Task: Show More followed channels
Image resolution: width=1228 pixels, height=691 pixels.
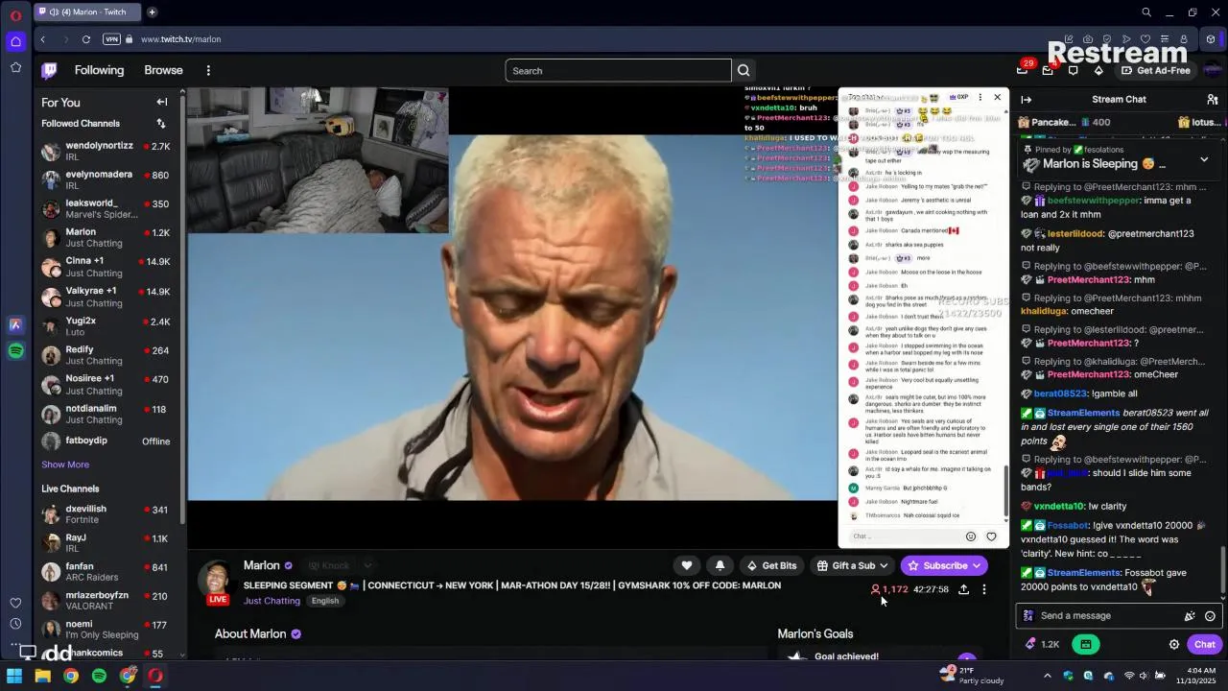Action: pyautogui.click(x=65, y=465)
